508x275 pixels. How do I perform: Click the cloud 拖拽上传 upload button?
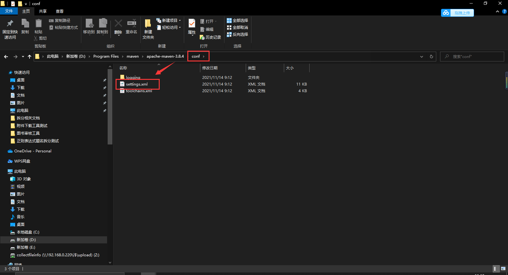pos(457,13)
